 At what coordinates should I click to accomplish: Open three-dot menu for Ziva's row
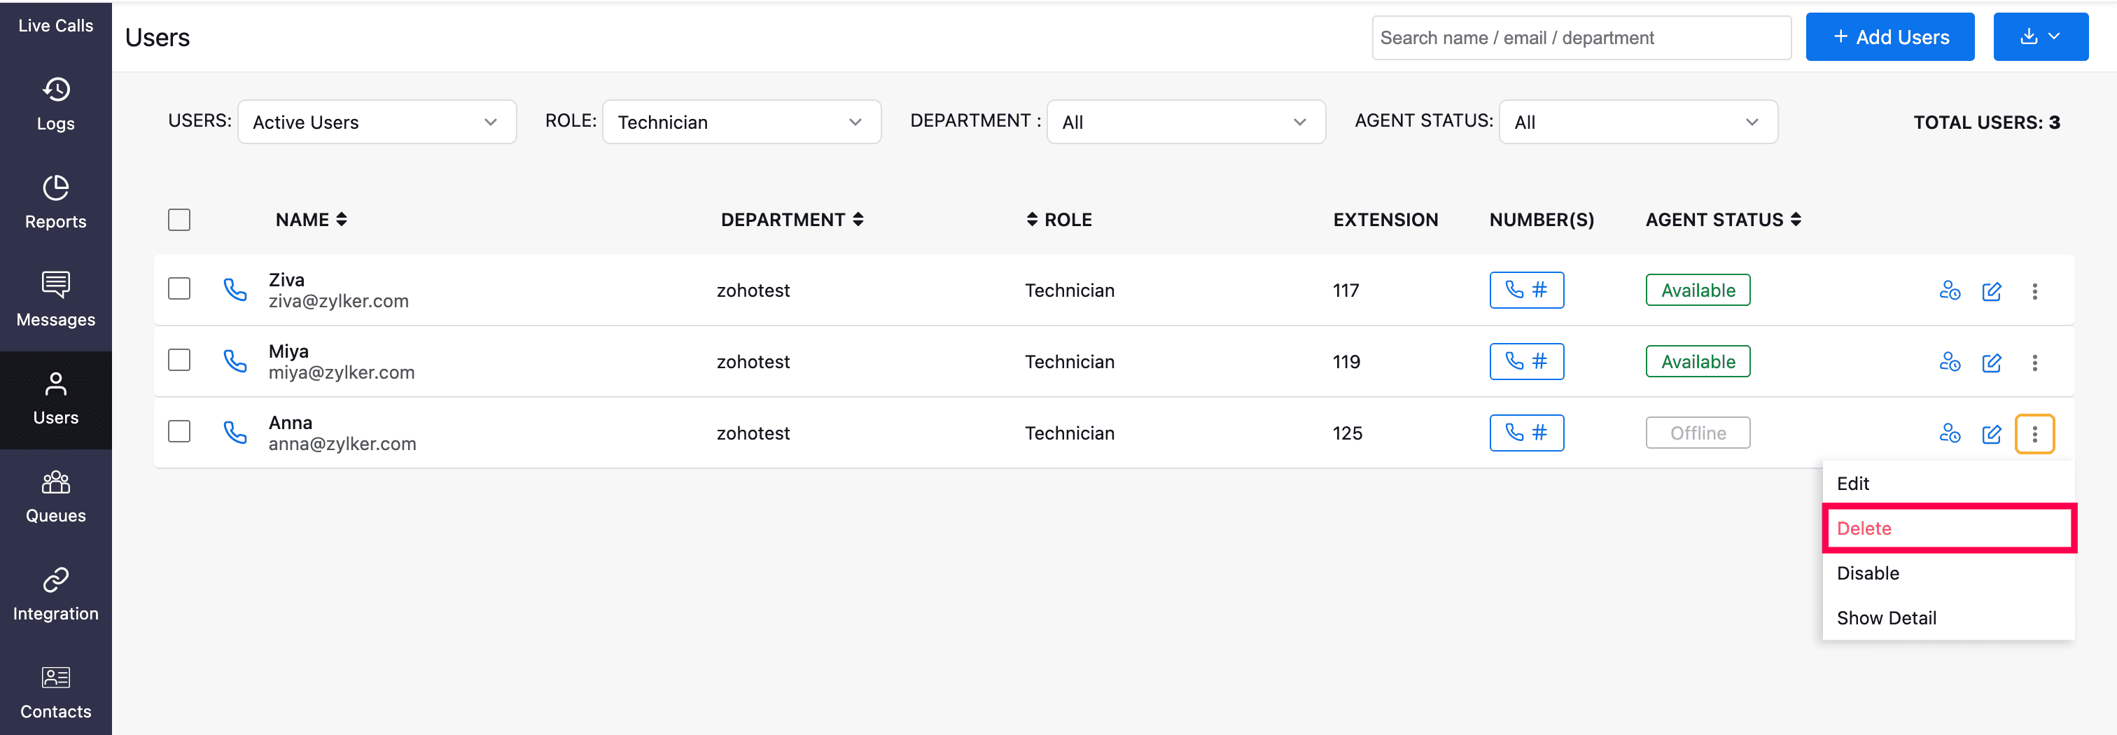[2034, 291]
